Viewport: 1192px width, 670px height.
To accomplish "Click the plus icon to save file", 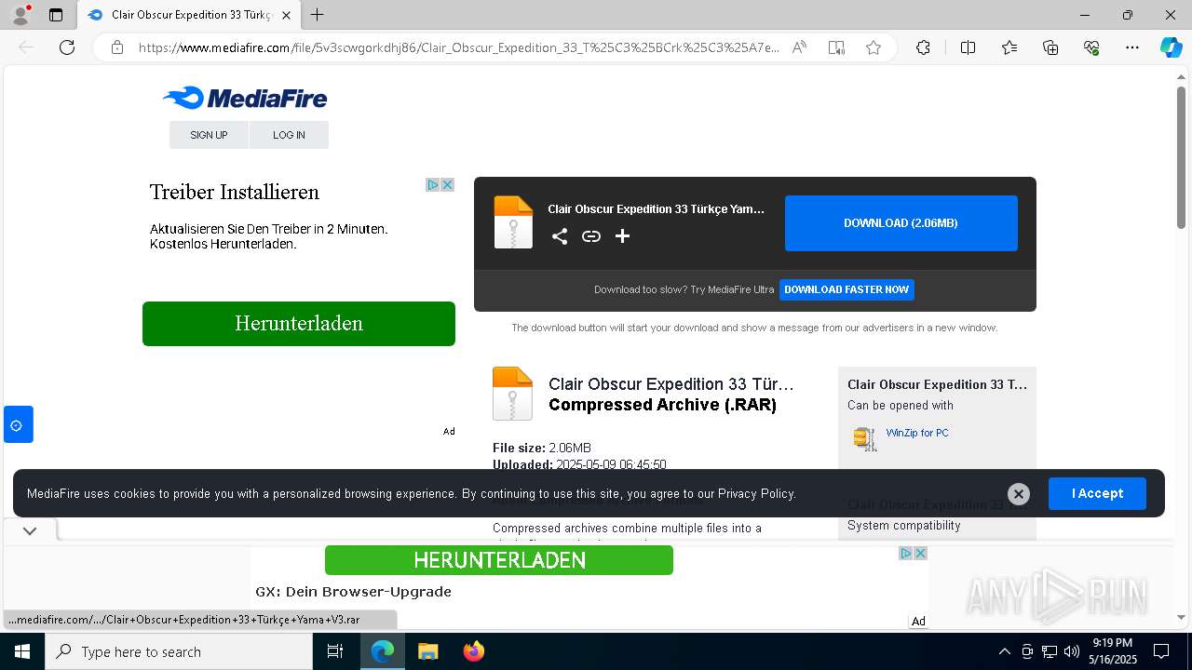I will [x=622, y=236].
